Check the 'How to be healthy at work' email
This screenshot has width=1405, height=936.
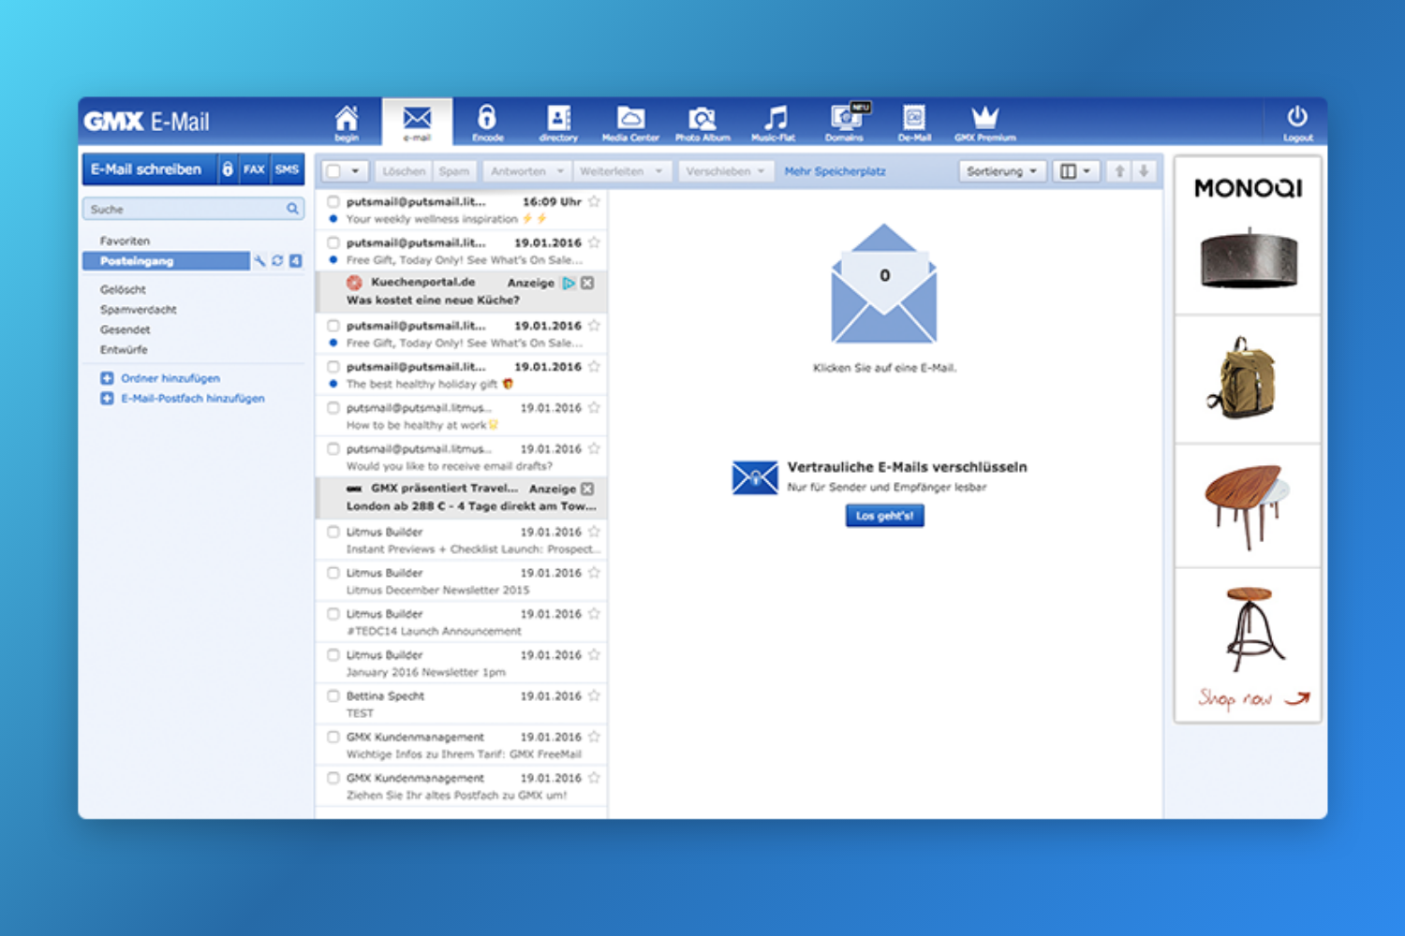pyautogui.click(x=333, y=408)
